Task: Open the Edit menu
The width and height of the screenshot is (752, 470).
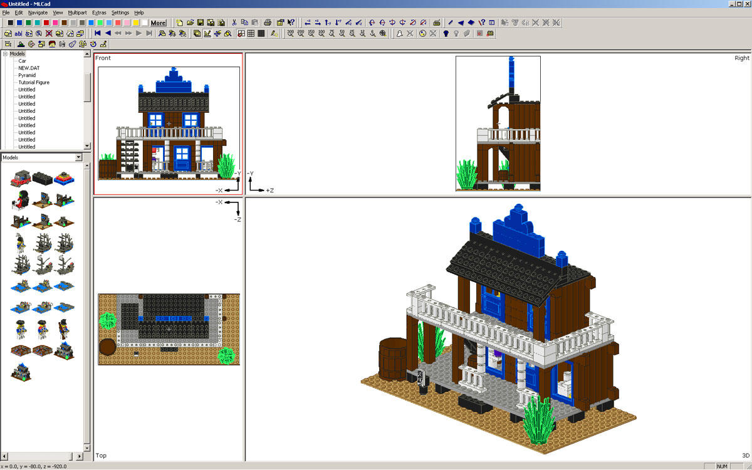Action: [19, 13]
